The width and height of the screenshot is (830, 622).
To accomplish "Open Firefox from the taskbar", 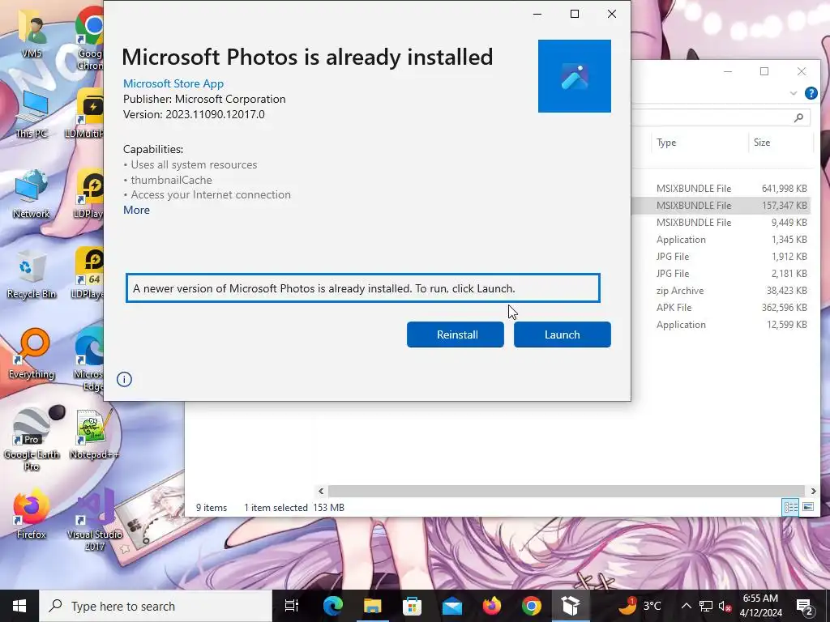I will 491,606.
